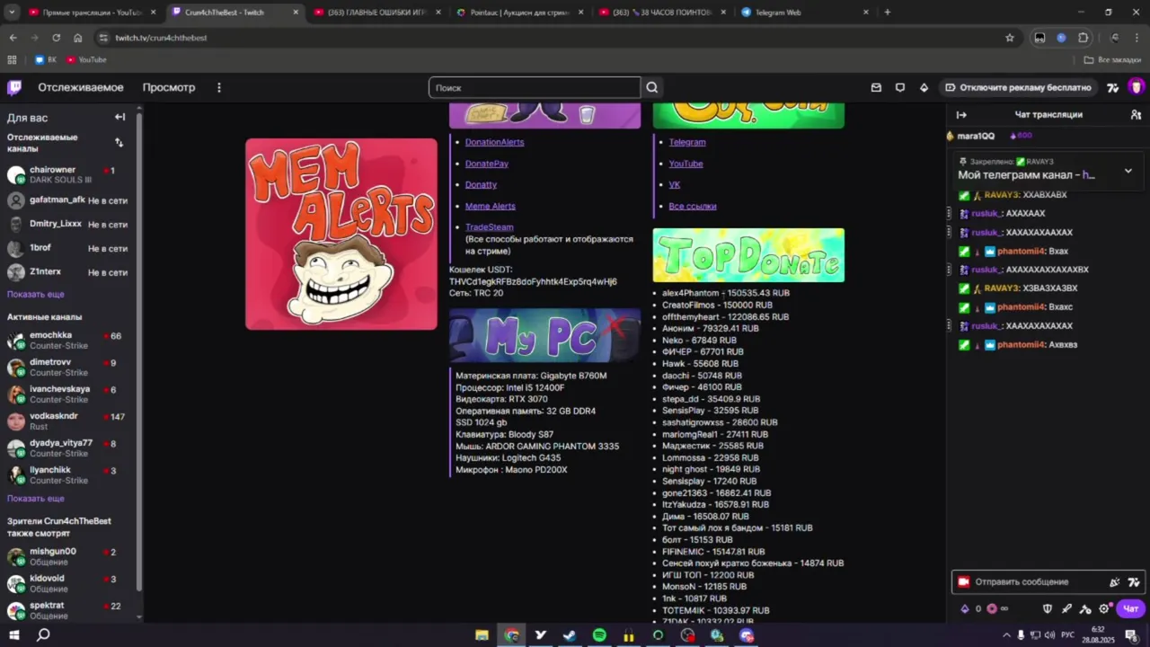Click the Twitch home logo
The height and width of the screenshot is (647, 1150).
tap(14, 87)
